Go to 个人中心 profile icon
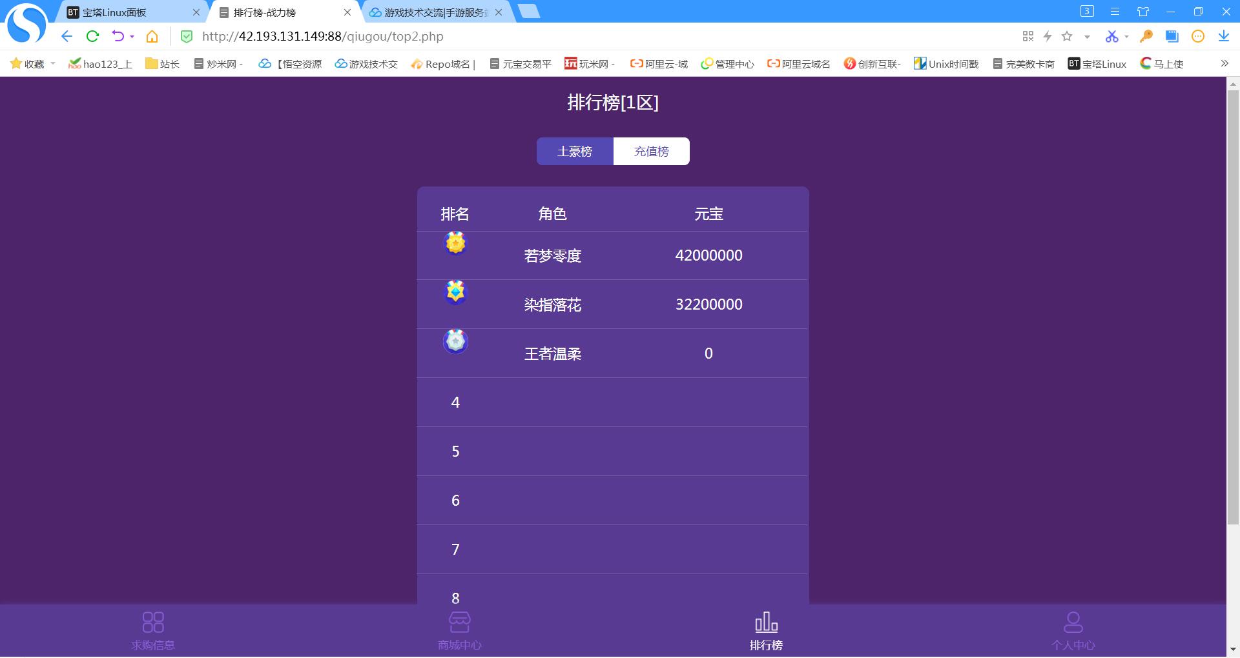The height and width of the screenshot is (658, 1240). click(1073, 623)
